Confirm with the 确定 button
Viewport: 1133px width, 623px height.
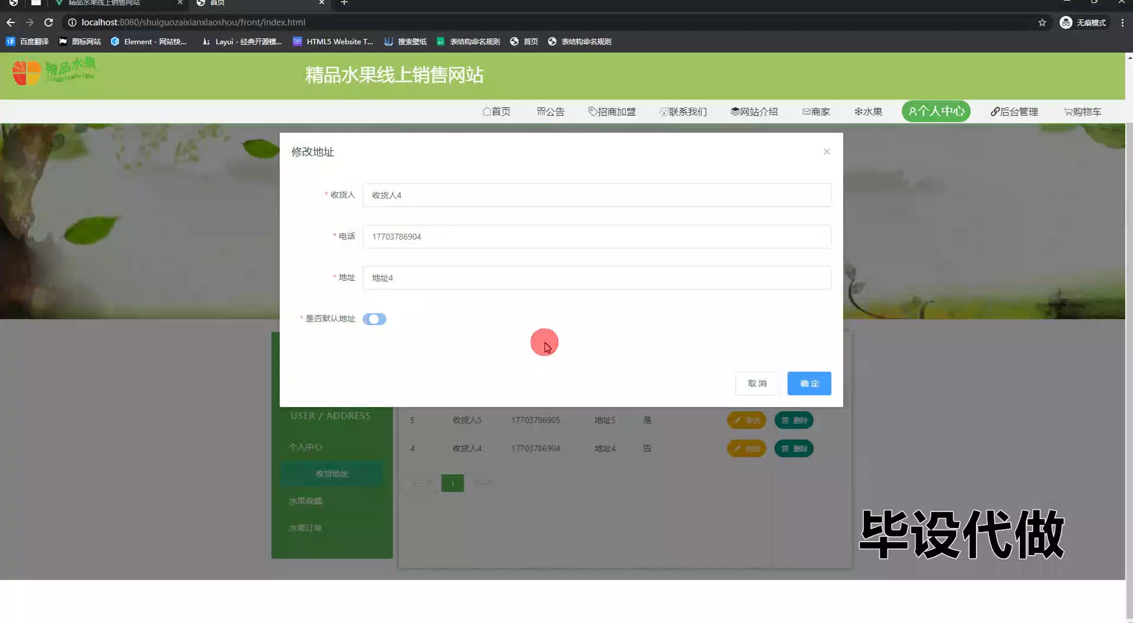point(809,383)
